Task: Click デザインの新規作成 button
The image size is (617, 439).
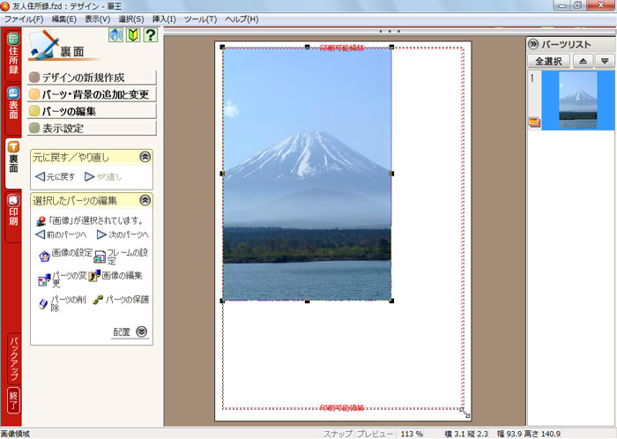Action: (x=92, y=78)
